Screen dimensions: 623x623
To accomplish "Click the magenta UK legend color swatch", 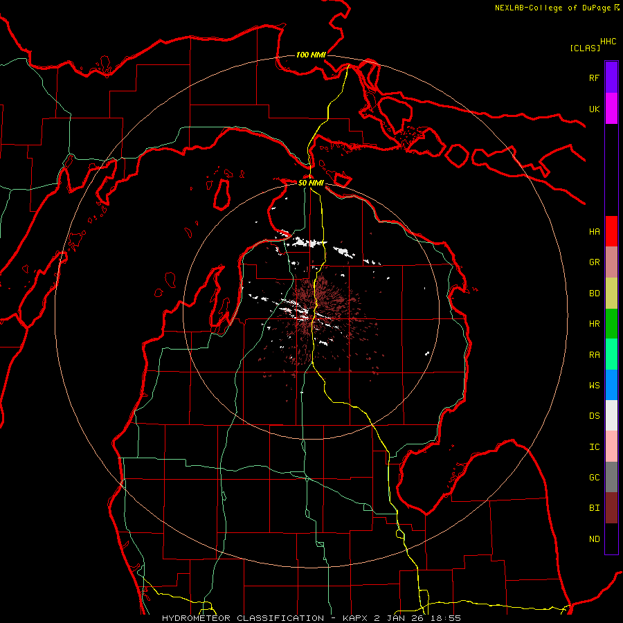I will [x=611, y=109].
